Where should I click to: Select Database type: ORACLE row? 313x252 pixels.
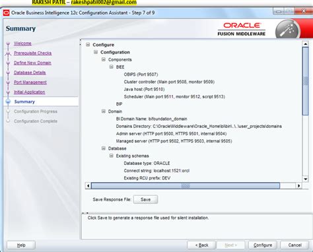tap(147, 163)
